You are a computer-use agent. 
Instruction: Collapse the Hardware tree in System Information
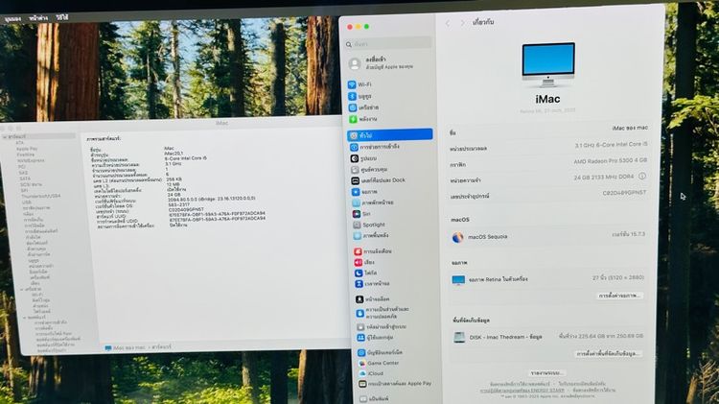pyautogui.click(x=4, y=137)
